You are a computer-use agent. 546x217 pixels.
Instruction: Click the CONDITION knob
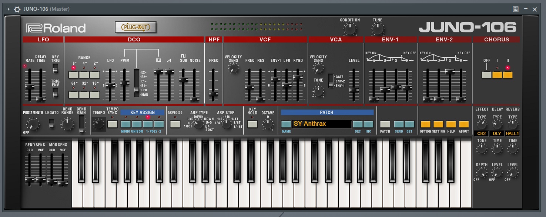349,28
